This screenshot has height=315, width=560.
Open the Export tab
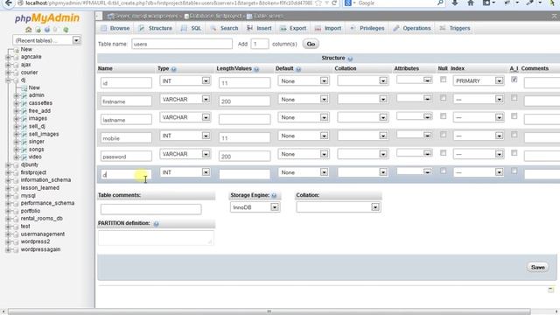coord(293,28)
